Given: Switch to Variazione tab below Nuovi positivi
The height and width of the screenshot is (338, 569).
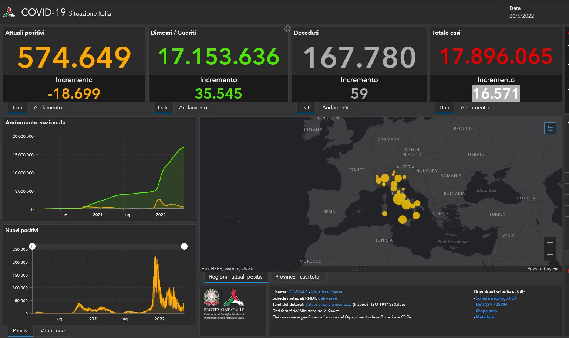Looking at the screenshot, I should click(x=53, y=331).
